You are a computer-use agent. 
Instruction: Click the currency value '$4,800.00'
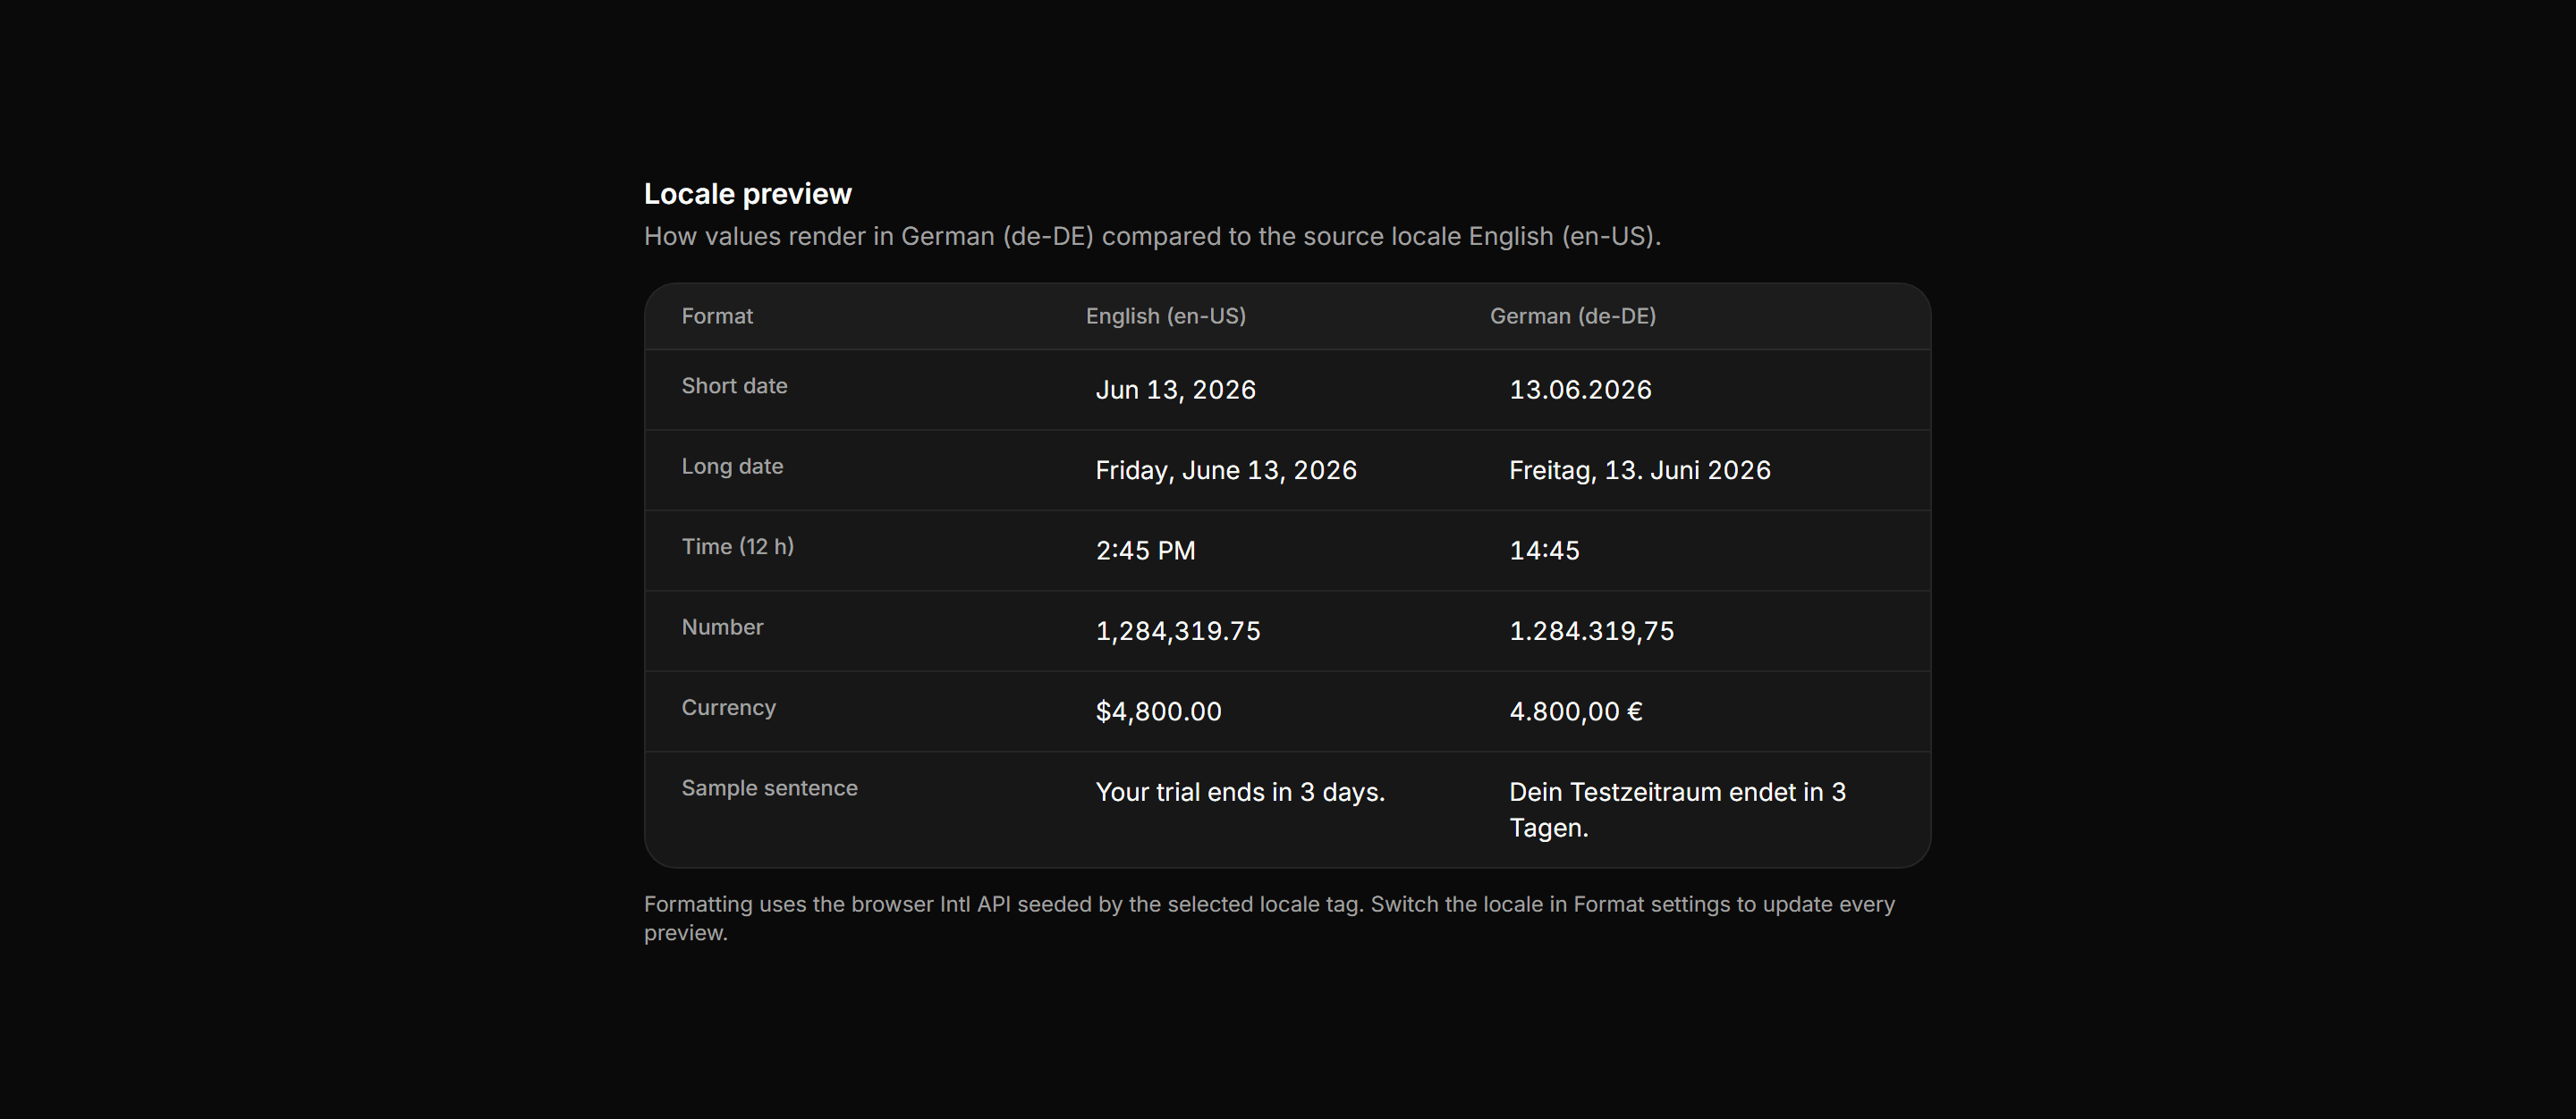pos(1158,711)
